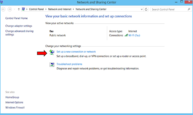
Task: Click the Troubleshoot problems icon
Action: [52, 65]
